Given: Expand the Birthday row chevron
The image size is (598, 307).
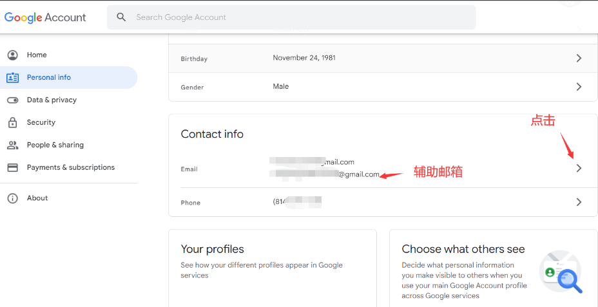Looking at the screenshot, I should pos(579,58).
